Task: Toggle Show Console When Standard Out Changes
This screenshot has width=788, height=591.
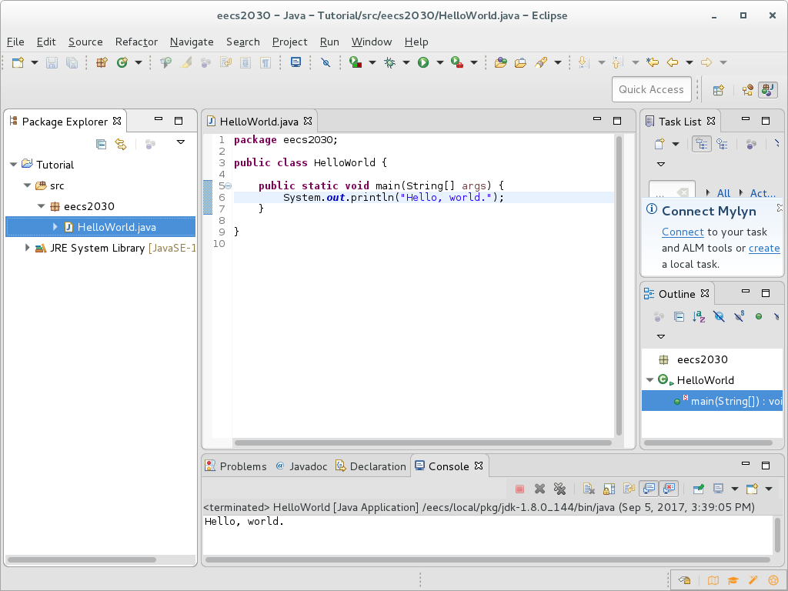Action: click(649, 489)
